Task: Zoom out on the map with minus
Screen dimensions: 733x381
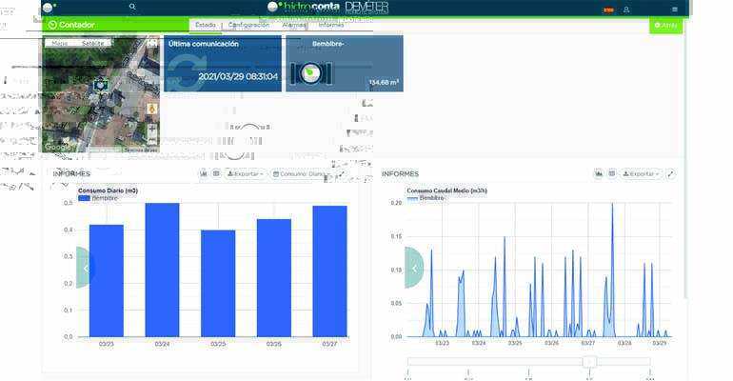Action: click(x=152, y=140)
